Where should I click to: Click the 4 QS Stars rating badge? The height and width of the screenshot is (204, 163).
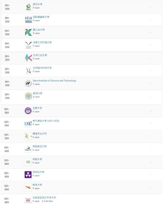47,201
